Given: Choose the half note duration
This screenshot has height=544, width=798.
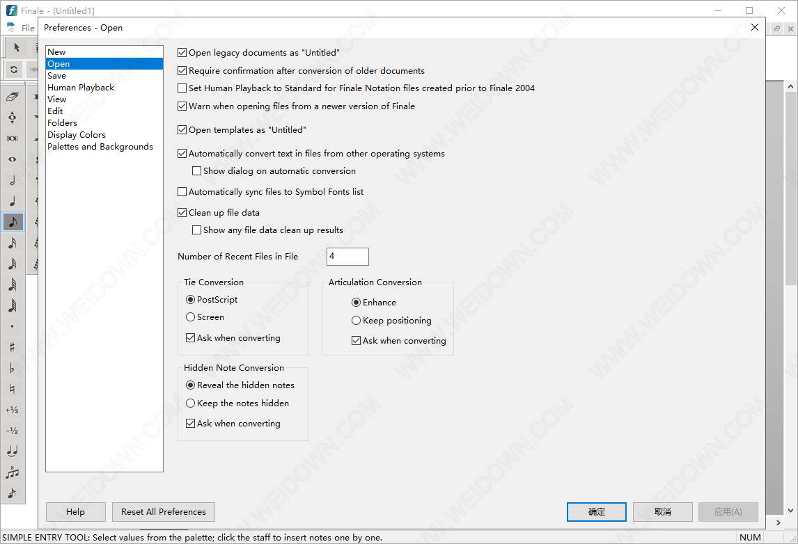Looking at the screenshot, I should (13, 180).
